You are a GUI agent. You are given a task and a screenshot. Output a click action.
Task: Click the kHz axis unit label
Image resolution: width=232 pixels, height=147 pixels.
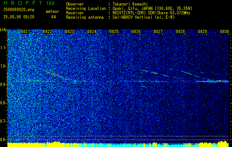point(3,30)
